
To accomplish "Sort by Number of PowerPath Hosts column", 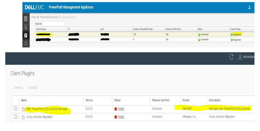I will click(x=142, y=29).
